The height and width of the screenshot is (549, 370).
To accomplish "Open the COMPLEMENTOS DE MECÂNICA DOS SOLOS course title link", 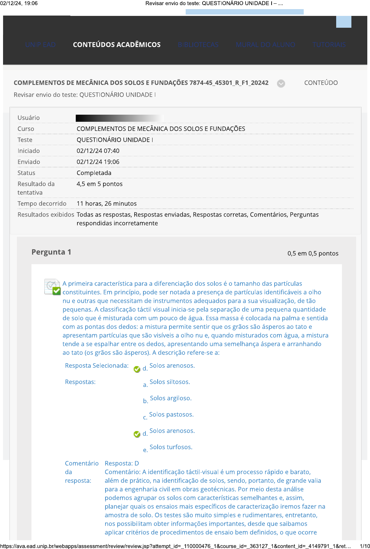I will pos(141,83).
